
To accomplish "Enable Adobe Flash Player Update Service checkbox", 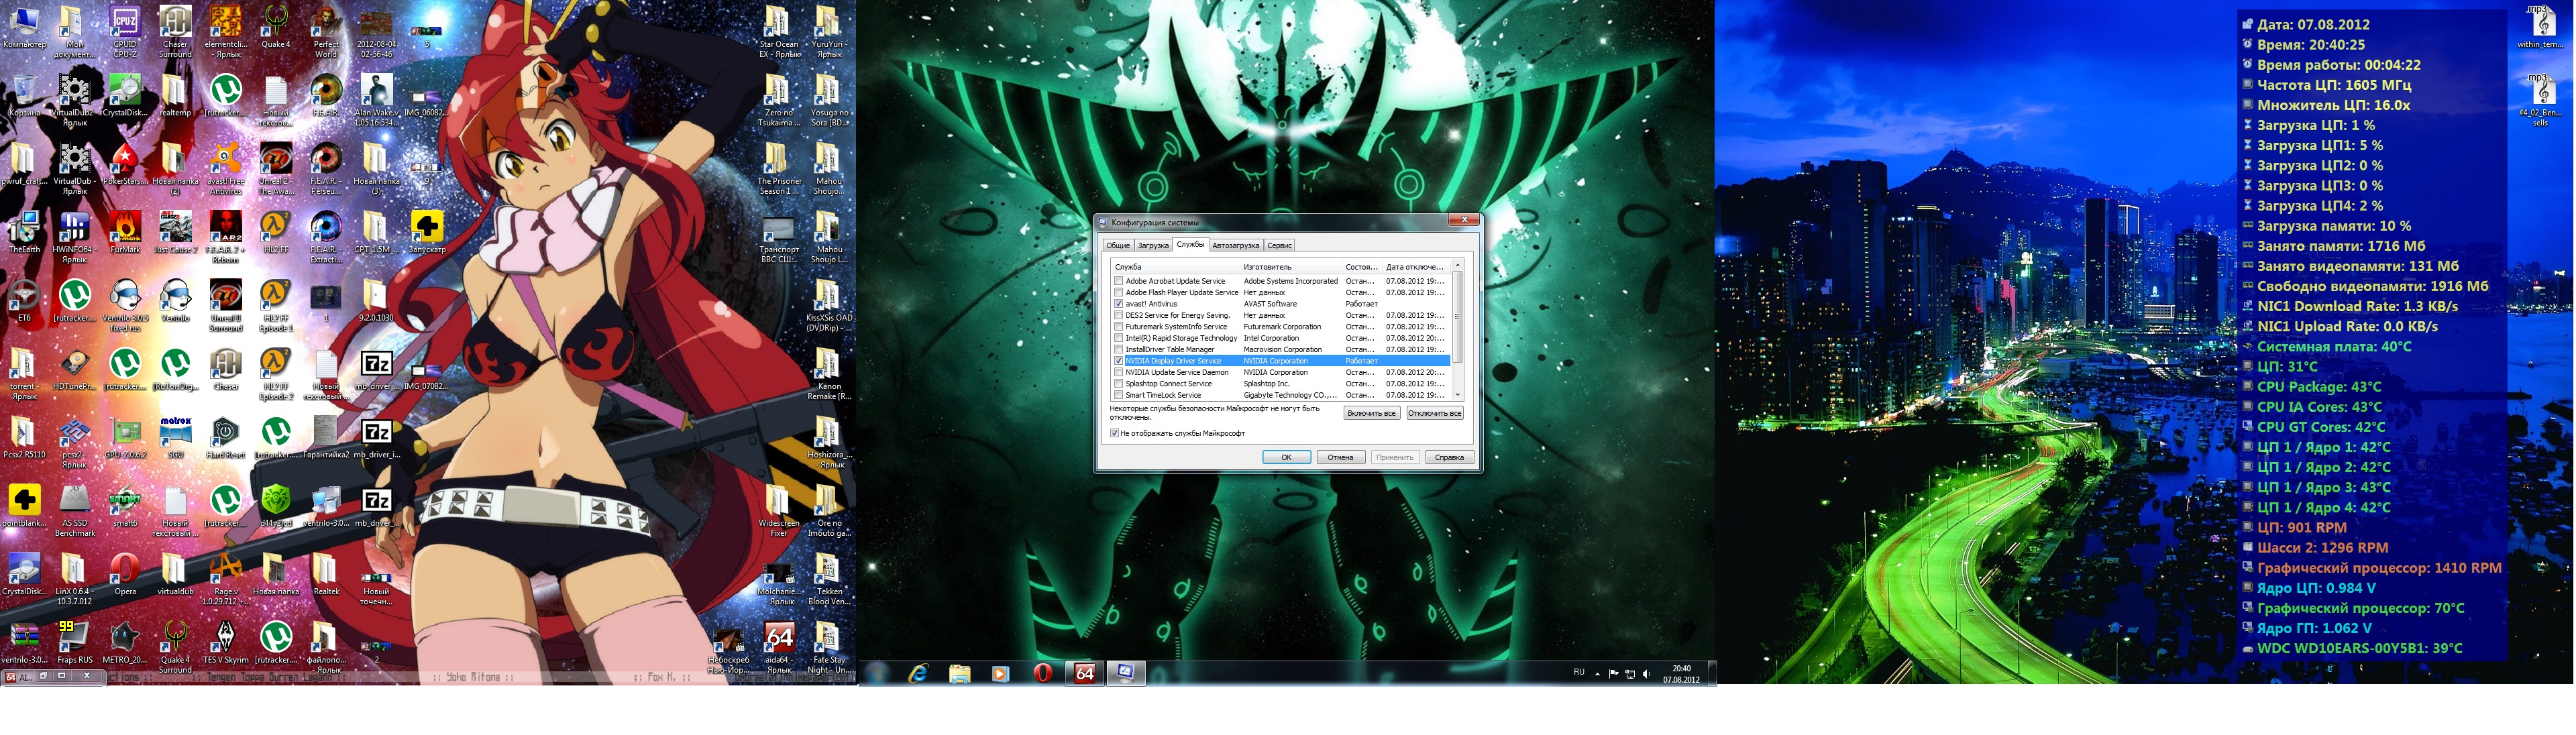I will (1118, 292).
